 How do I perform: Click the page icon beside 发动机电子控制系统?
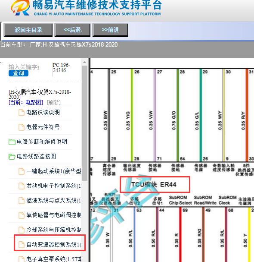pos(22,186)
